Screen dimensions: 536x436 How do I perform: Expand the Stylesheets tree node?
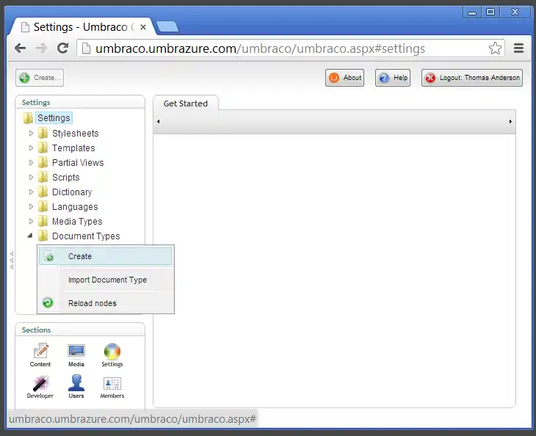tap(31, 133)
